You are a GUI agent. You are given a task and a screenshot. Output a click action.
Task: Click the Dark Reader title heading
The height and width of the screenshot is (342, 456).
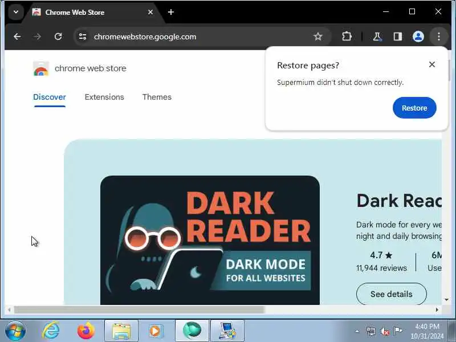click(x=398, y=201)
